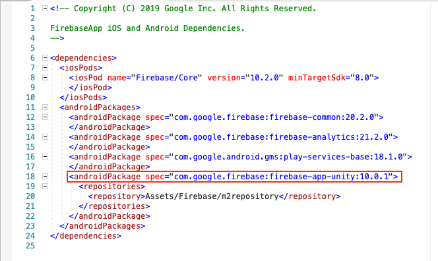Image resolution: width=438 pixels, height=261 pixels.
Task: Click the closing </androidPackage> tag on line 13
Action: (x=109, y=127)
